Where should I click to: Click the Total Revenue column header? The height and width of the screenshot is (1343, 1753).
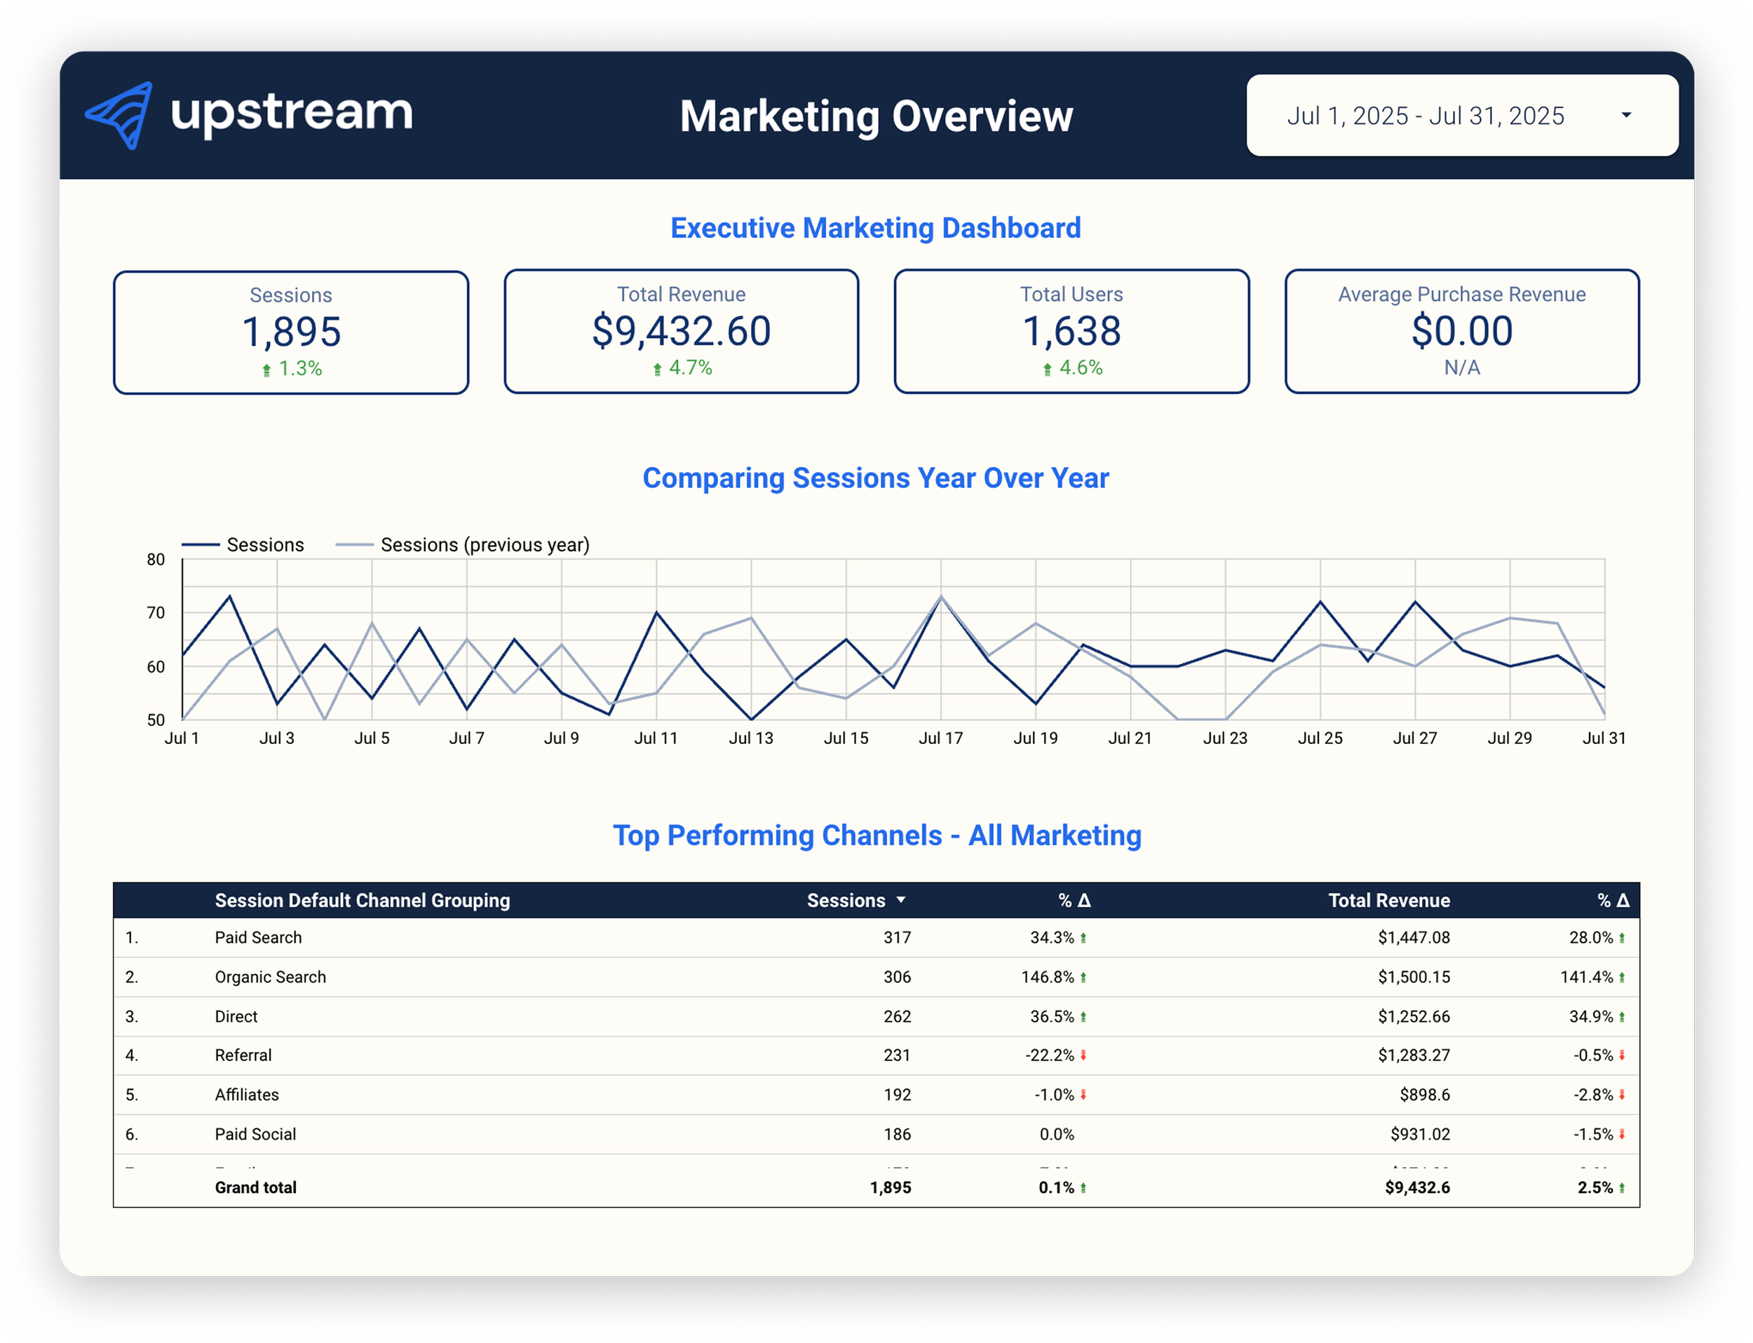coord(1388,900)
